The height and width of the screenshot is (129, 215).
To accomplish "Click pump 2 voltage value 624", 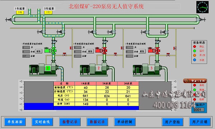I will [x=107, y=96].
